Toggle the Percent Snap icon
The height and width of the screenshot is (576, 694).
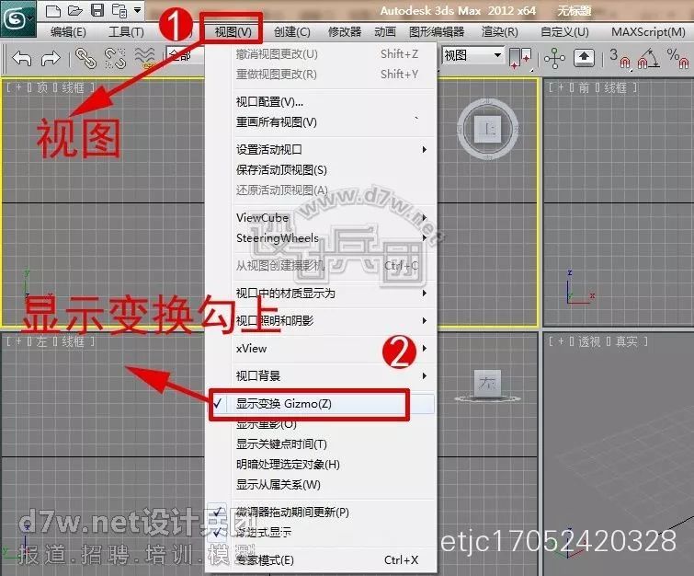tap(678, 58)
